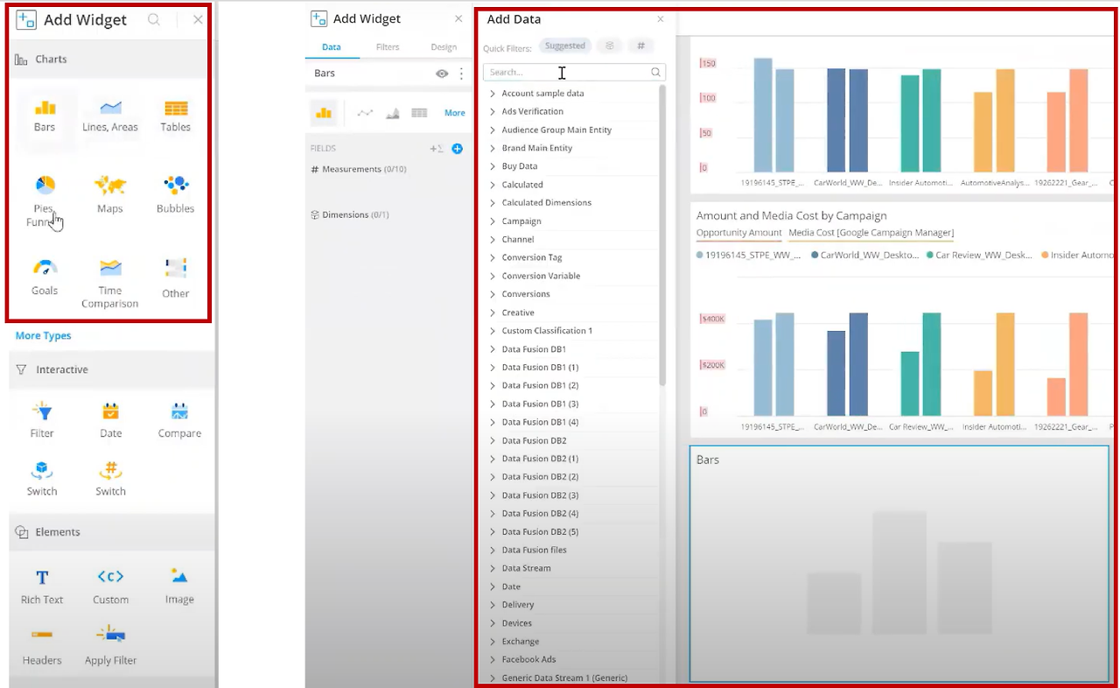Screen dimensions: 1120x688
Task: Pick the Tables chart widget
Action: [x=176, y=115]
